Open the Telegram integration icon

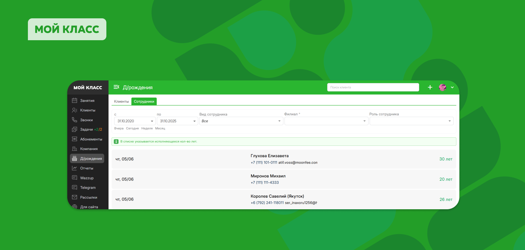(x=75, y=187)
